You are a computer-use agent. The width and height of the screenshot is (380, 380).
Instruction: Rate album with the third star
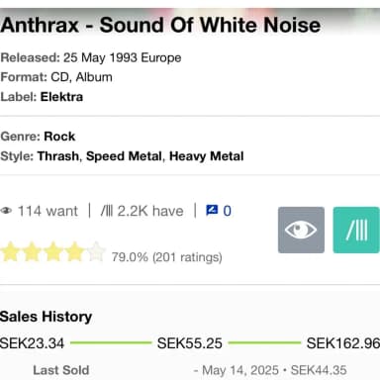pyautogui.click(x=53, y=252)
